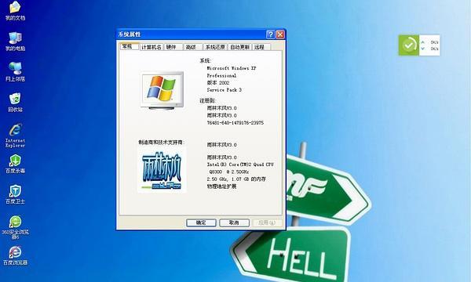Click the 确定 button
The height and width of the screenshot is (282, 471).
(201, 222)
